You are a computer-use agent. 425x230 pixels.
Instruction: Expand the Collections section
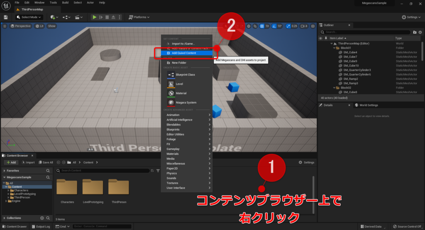pos(4,218)
